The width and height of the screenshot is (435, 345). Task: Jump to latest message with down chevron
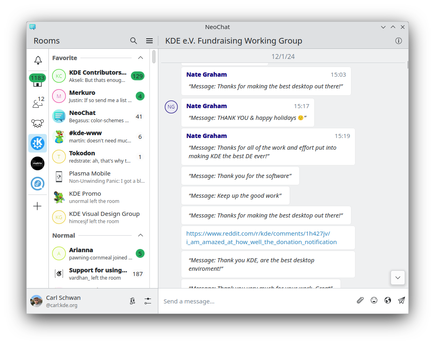[x=398, y=278]
